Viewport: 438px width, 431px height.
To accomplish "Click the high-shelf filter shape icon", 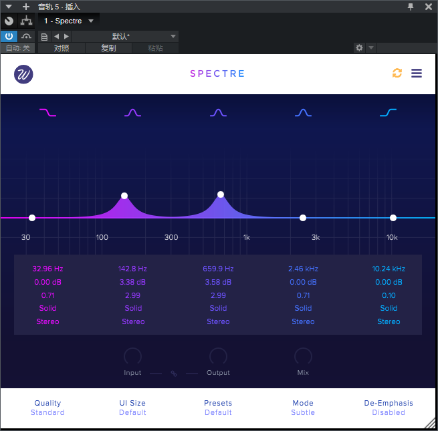I will pos(389,112).
